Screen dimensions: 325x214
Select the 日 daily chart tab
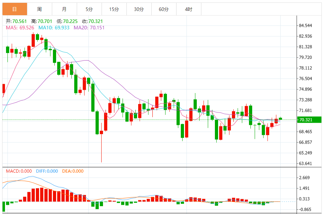pyautogui.click(x=15, y=9)
